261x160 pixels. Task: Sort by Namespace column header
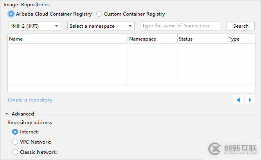tap(152, 39)
